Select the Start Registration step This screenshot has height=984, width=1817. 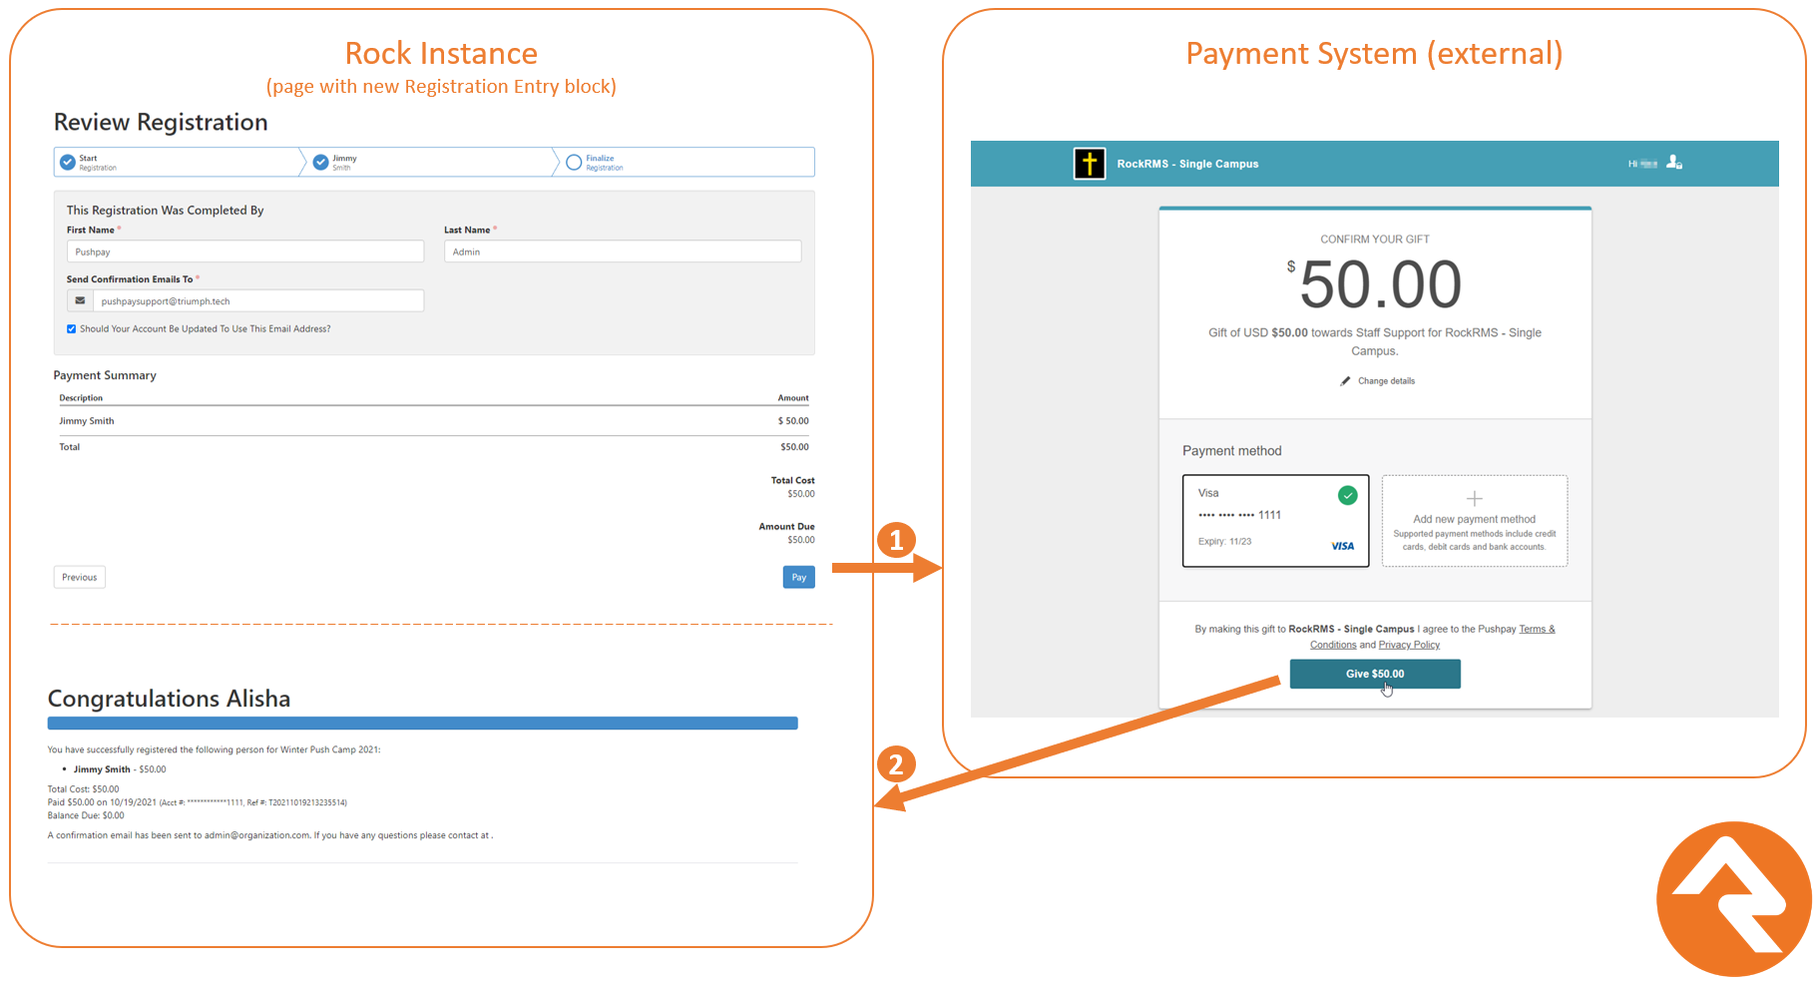coord(178,163)
